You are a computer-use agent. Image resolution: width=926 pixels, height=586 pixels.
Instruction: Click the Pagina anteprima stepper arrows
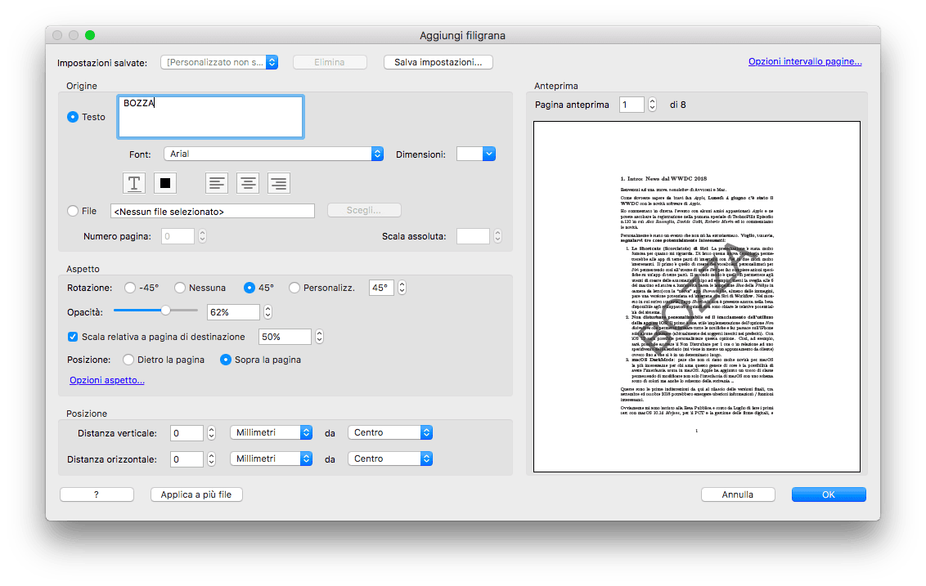click(x=652, y=105)
